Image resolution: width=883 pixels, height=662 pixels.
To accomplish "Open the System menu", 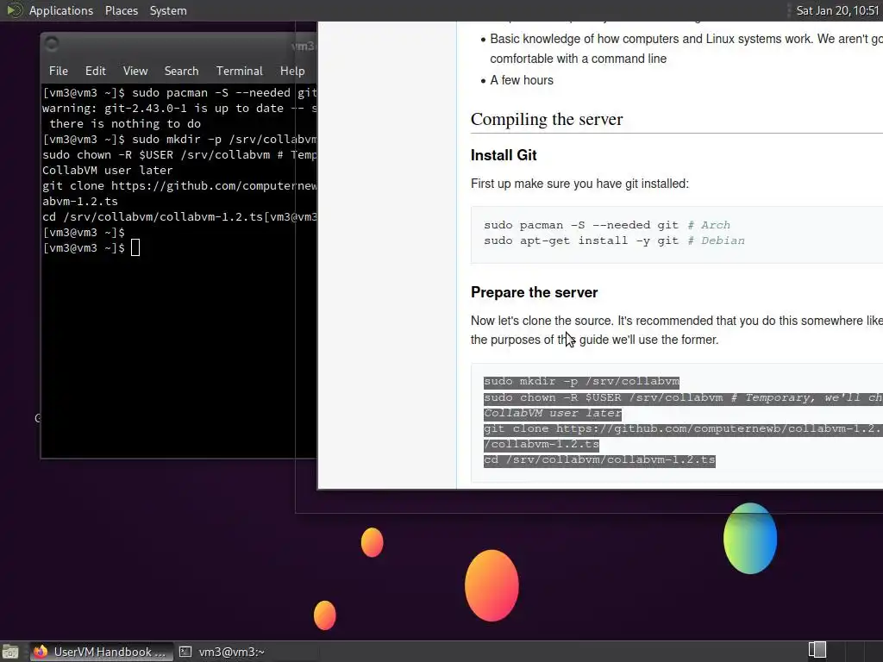I will coord(168,10).
